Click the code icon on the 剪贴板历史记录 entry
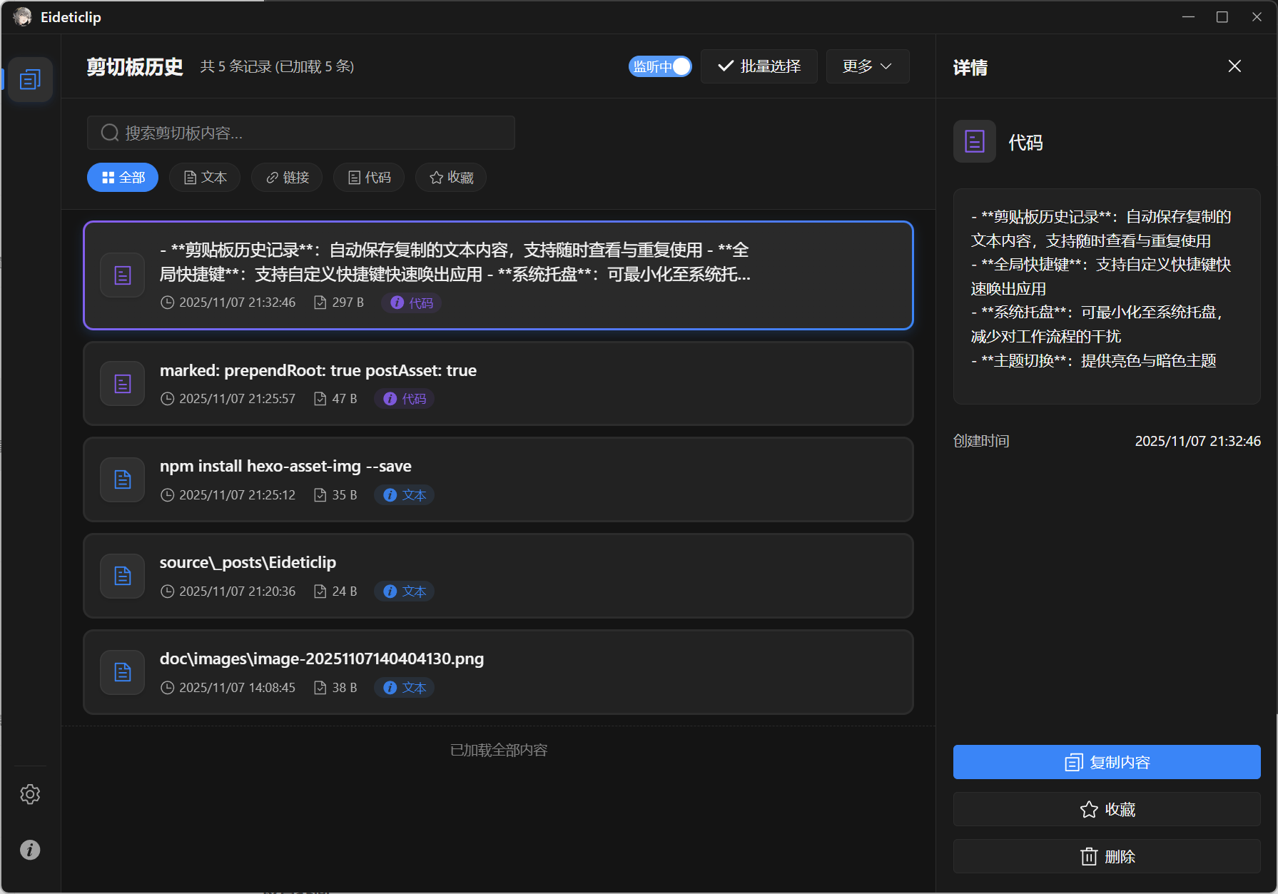This screenshot has width=1278, height=894. [x=123, y=275]
